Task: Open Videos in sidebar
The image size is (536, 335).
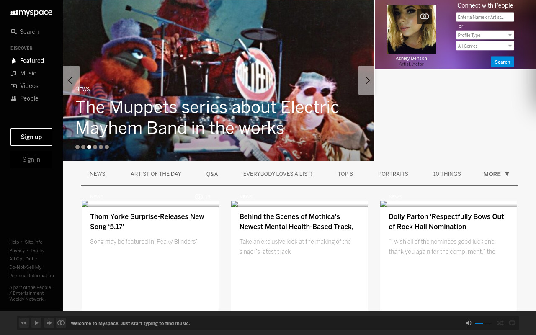Action: pyautogui.click(x=24, y=86)
